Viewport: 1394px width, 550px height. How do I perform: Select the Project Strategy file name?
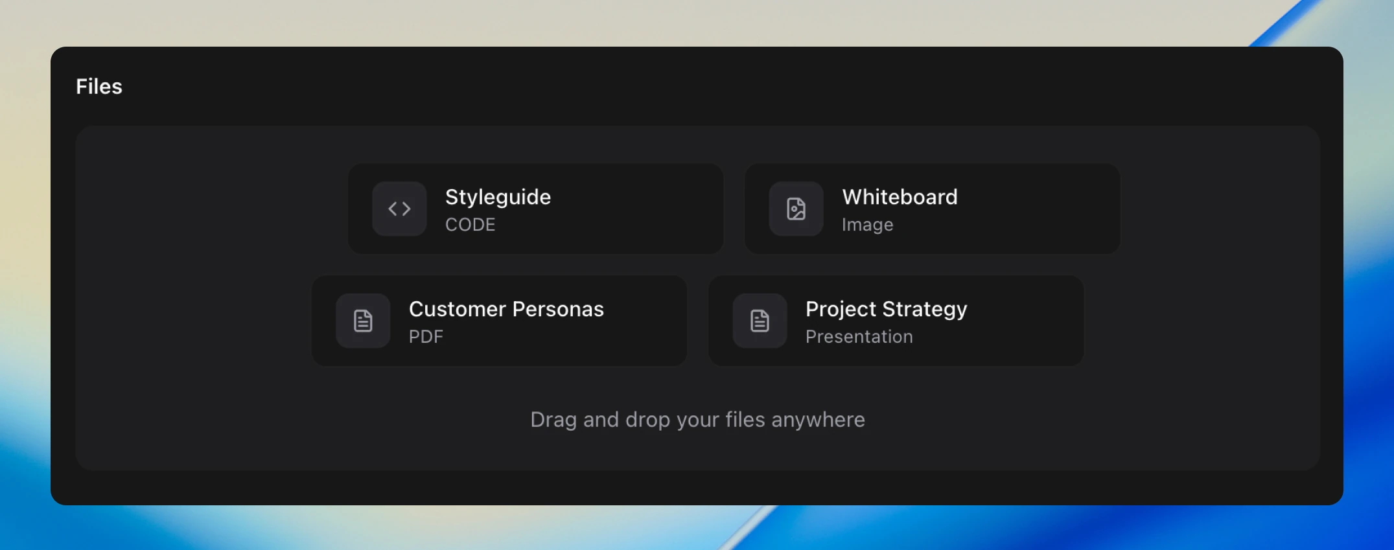point(886,309)
